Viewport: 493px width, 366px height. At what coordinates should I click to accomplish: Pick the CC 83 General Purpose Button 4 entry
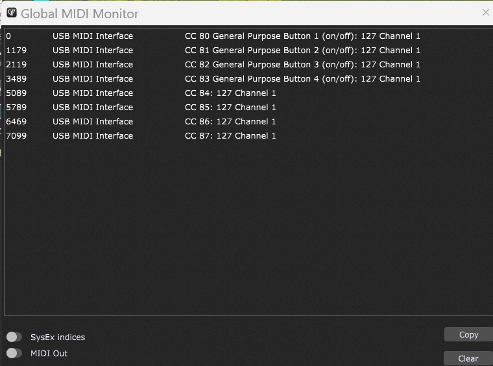click(302, 79)
